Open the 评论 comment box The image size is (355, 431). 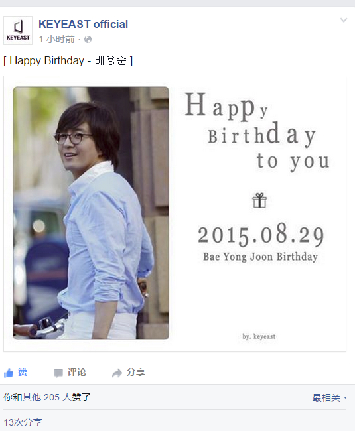point(77,373)
